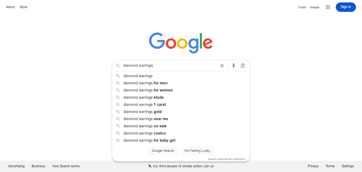Click the magnifier icon beside 'diamond earrings costco'
Screen dimensions: 362x172
(x=118, y=133)
